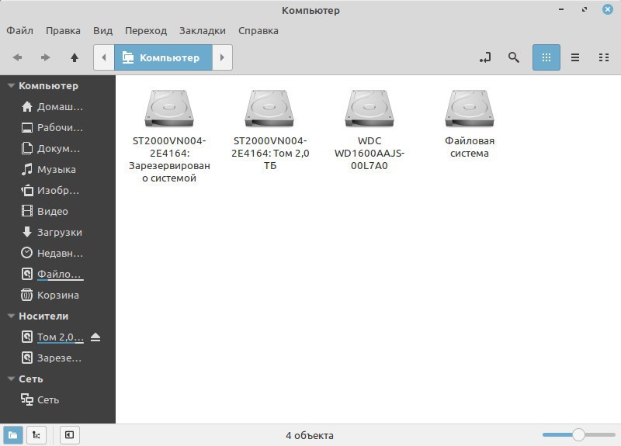This screenshot has width=621, height=446.
Task: Adjust the zoom slider in status bar
Action: coord(578,434)
